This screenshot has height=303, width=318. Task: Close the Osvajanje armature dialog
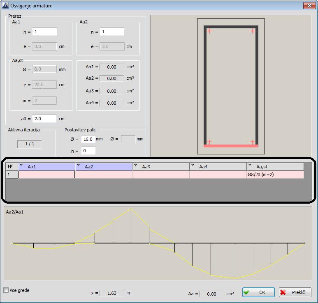pos(309,5)
